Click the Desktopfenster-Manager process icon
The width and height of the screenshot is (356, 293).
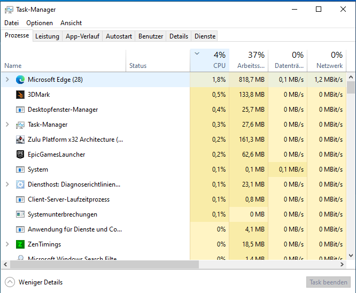point(20,110)
